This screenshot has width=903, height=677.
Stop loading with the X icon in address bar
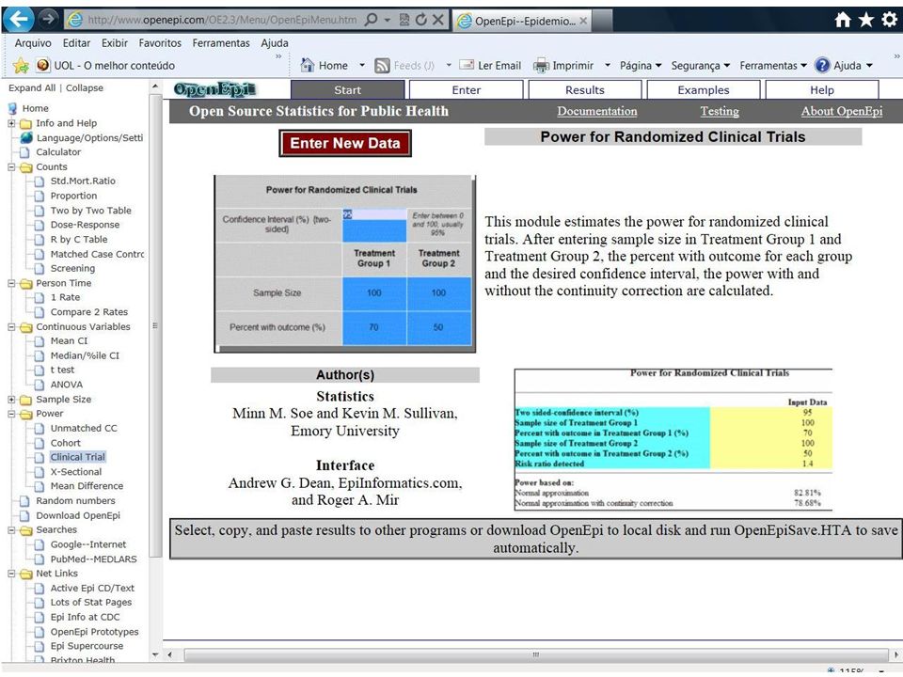pyautogui.click(x=437, y=20)
